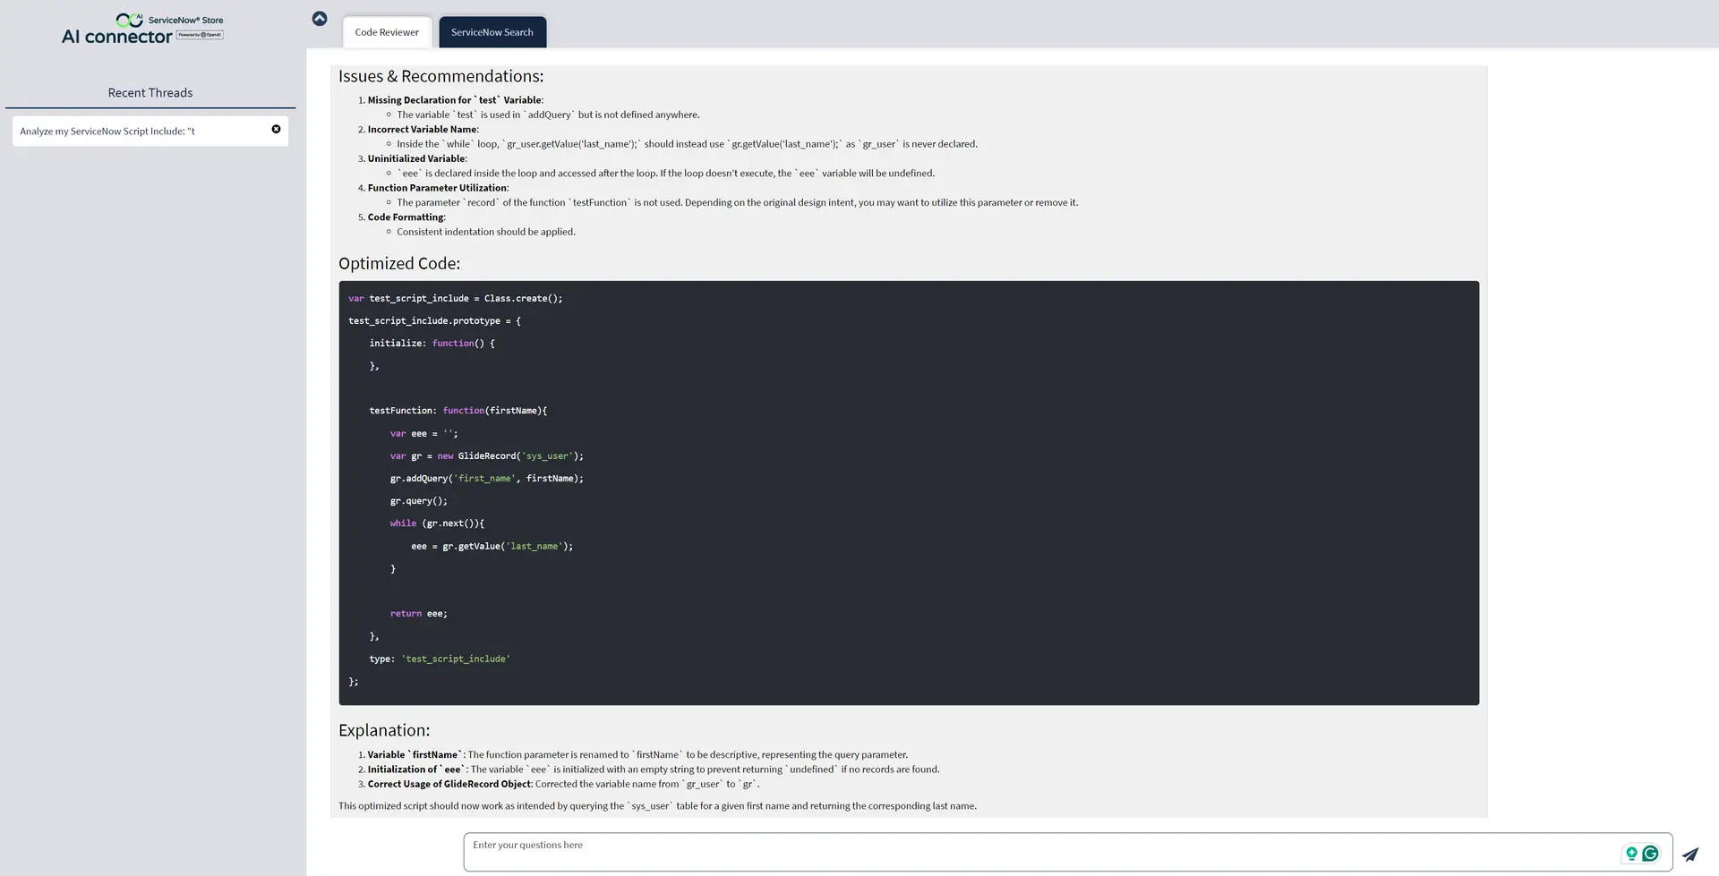Click 'Initialization of `eee`' explanation item
The width and height of the screenshot is (1719, 876).
(654, 770)
